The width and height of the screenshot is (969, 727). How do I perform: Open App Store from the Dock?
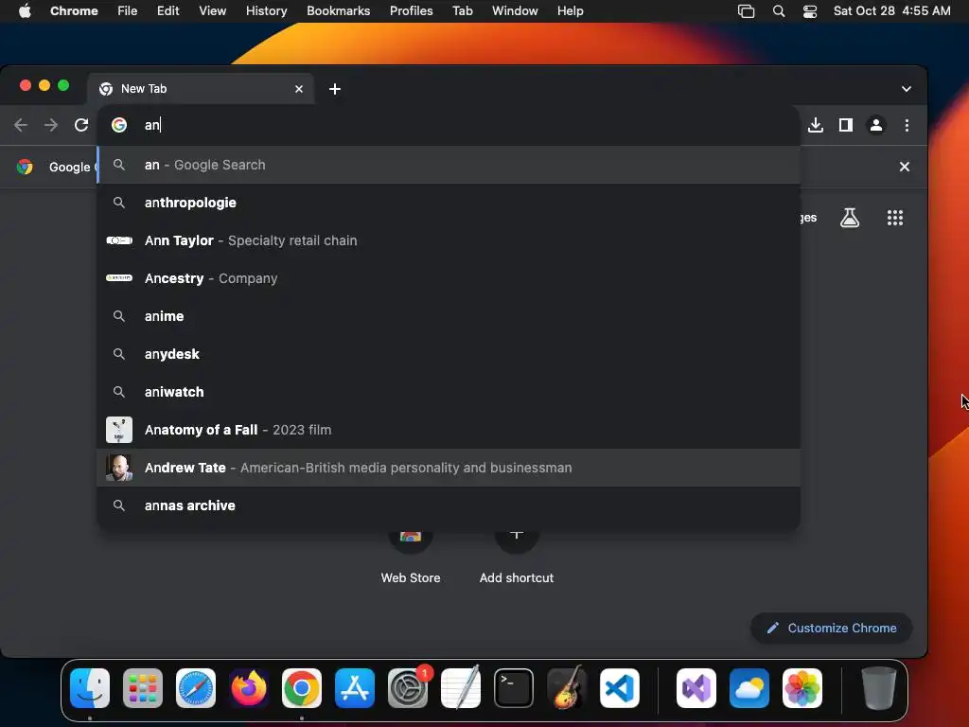[x=355, y=688]
